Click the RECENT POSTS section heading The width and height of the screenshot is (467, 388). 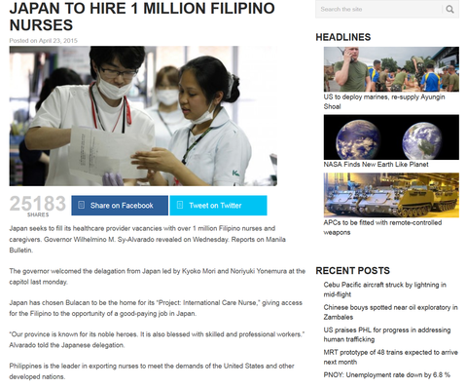(352, 271)
